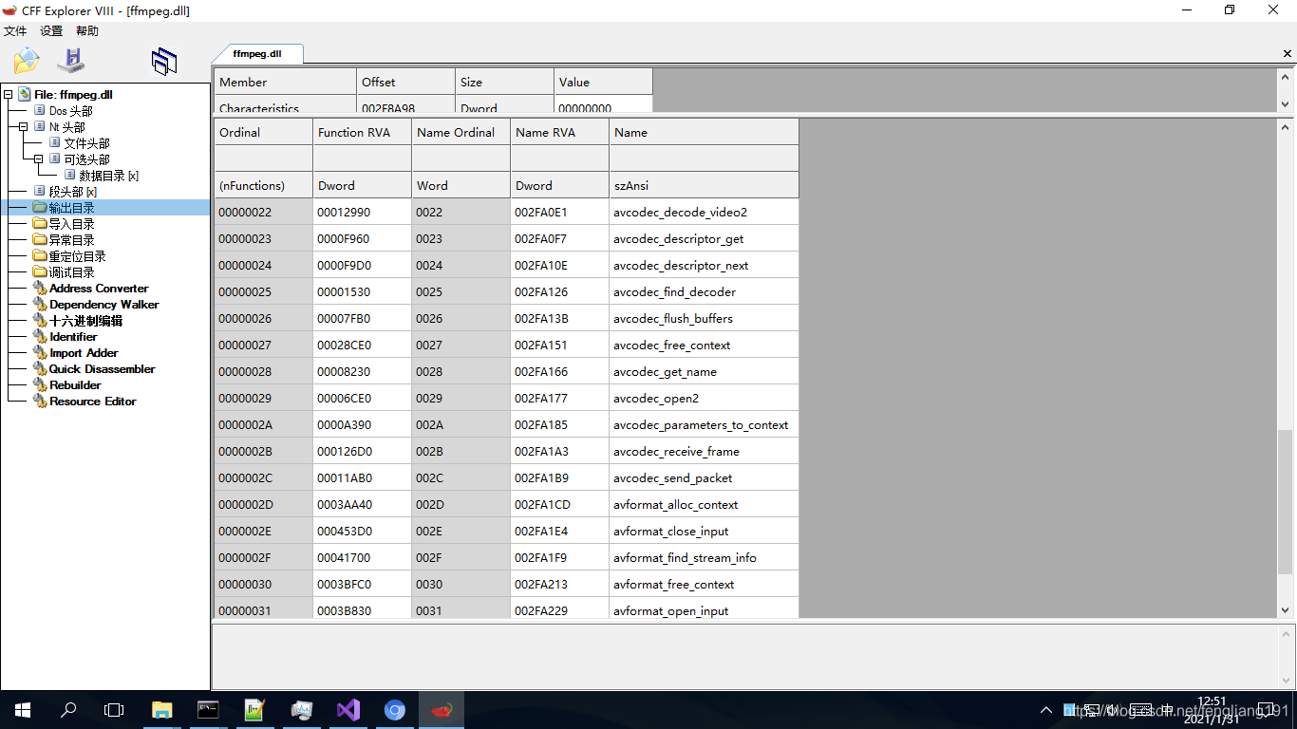Viewport: 1297px width, 729px height.
Task: Select File: ffmpeg.dll in the tree
Action: 73,95
